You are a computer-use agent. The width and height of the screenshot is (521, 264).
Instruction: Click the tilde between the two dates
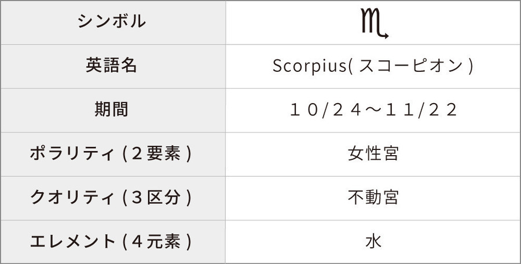point(373,110)
